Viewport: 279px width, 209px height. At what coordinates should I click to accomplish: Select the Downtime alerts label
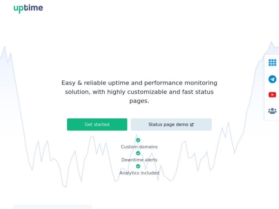[139, 160]
